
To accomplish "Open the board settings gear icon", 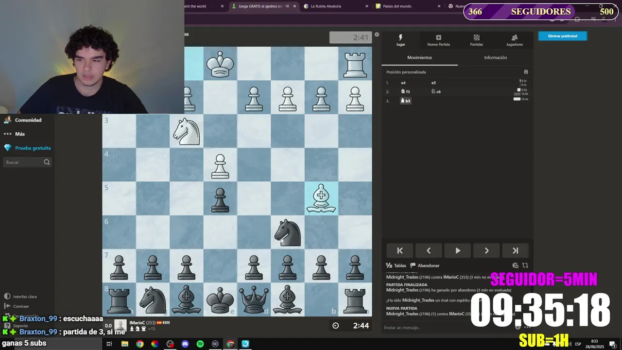I will coord(377,35).
